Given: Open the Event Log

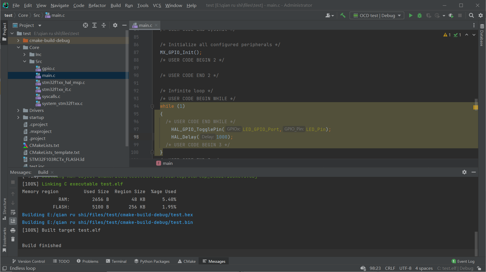Looking at the screenshot, I should [463, 261].
